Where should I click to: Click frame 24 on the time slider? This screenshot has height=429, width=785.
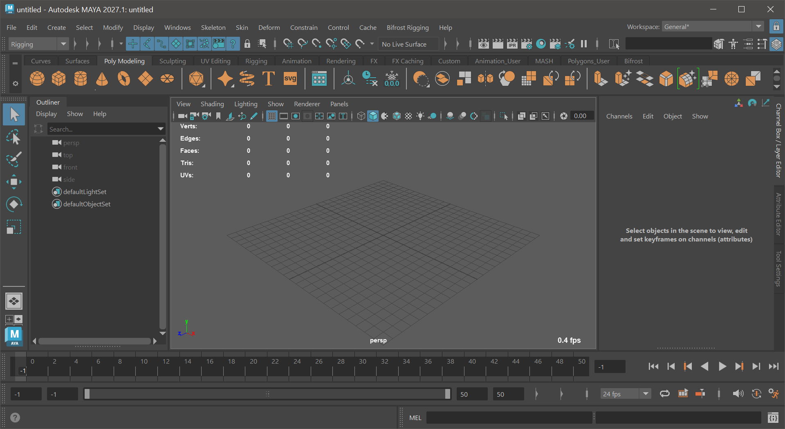click(297, 366)
